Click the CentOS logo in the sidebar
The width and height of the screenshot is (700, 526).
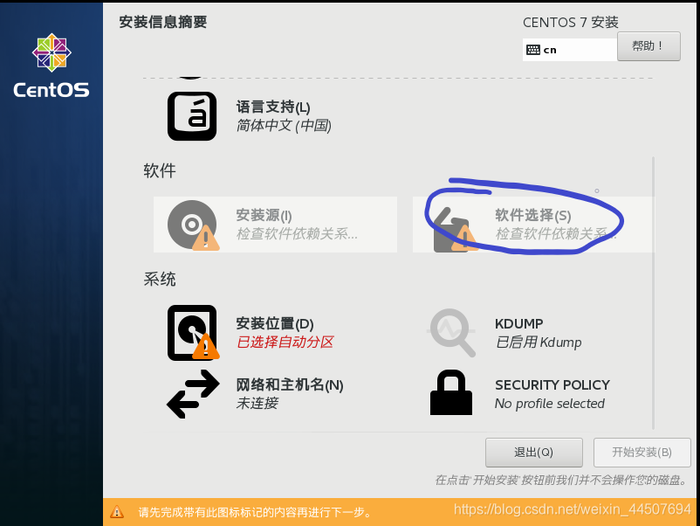(51, 66)
